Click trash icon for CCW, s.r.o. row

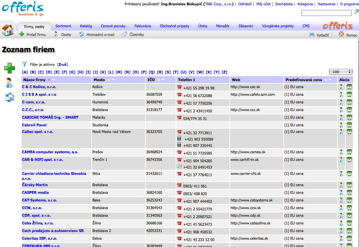(349, 208)
